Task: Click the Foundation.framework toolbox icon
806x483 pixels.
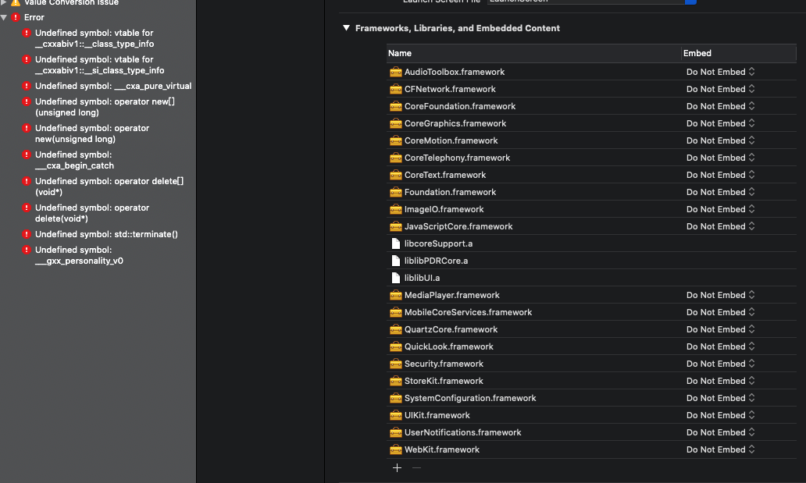Action: click(395, 192)
